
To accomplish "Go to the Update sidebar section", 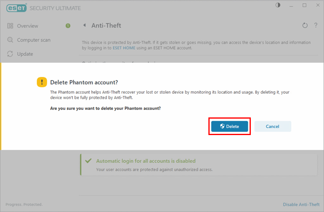I will 25,54.
